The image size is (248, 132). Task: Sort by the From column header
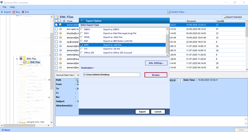tap(70, 21)
